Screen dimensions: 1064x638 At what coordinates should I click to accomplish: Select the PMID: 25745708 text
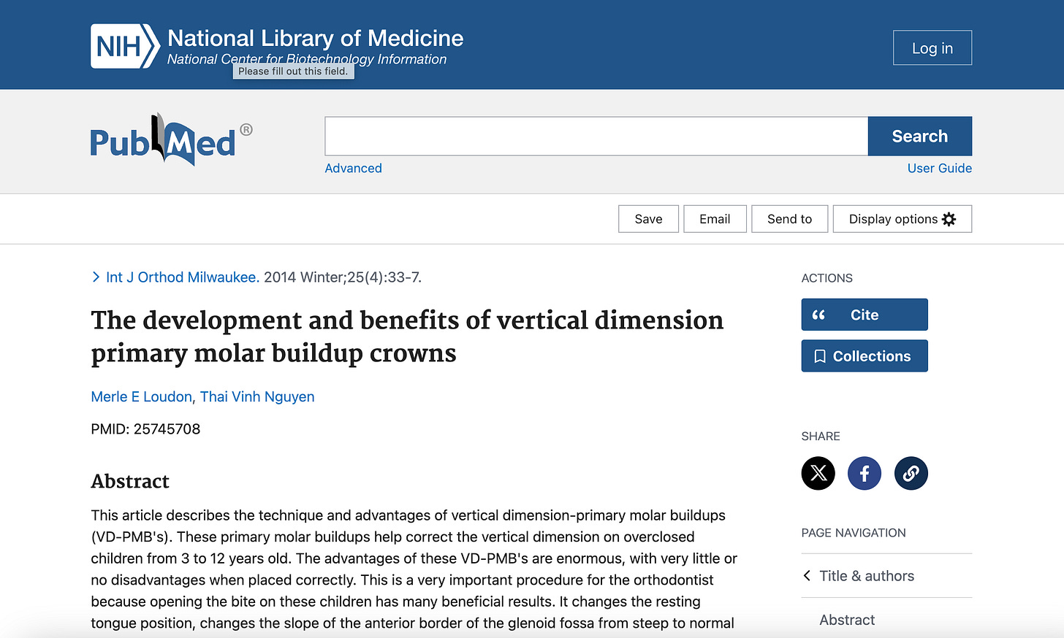145,429
